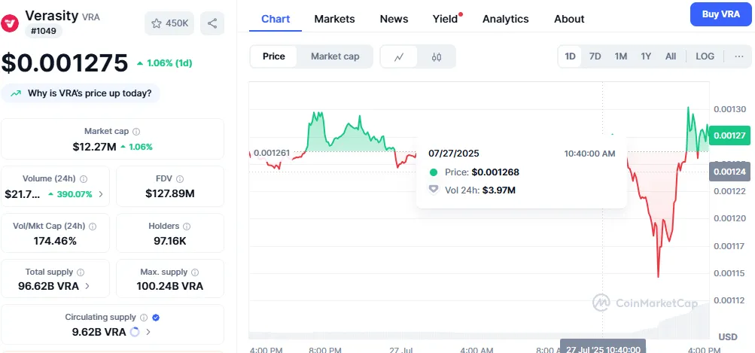Select the Price toggle on chart

(x=274, y=56)
